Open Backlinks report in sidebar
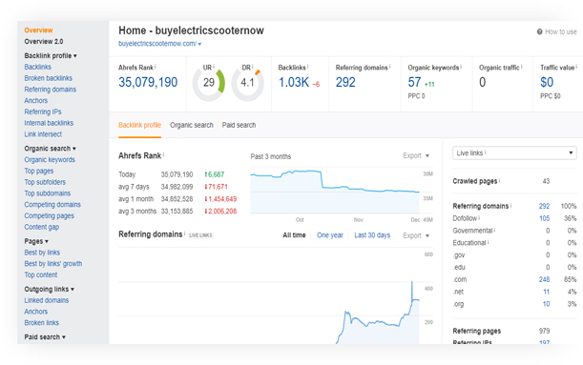The width and height of the screenshot is (583, 365). coord(37,67)
